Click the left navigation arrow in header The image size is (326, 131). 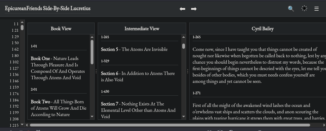pos(183,9)
